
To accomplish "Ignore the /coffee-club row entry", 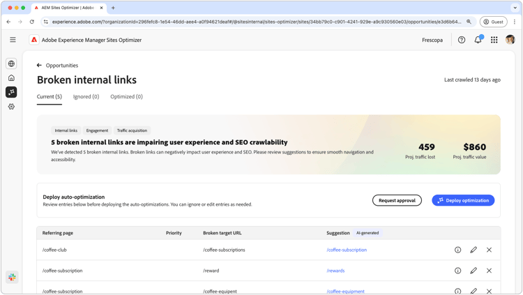I will coord(489,250).
